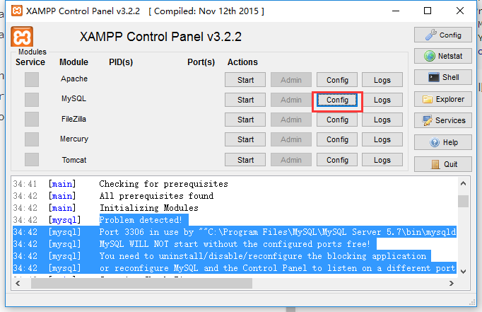Image resolution: width=482 pixels, height=312 pixels.
Task: Open Config for Apache
Action: tap(337, 80)
